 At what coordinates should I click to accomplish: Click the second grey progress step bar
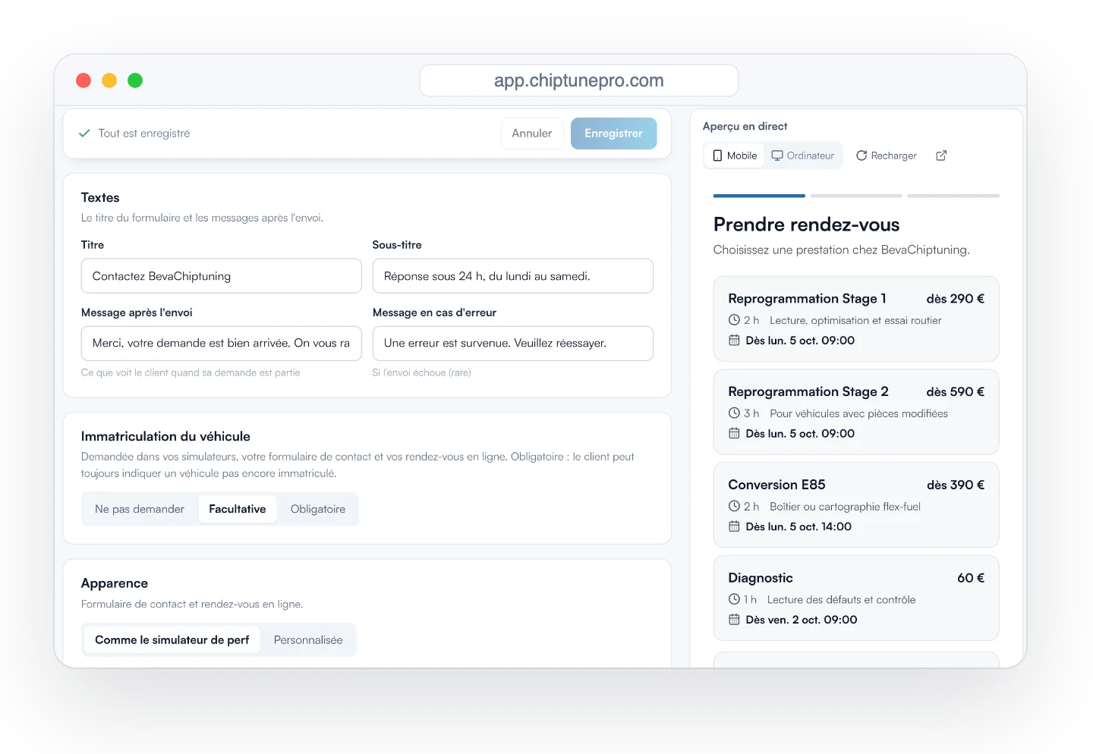point(856,196)
